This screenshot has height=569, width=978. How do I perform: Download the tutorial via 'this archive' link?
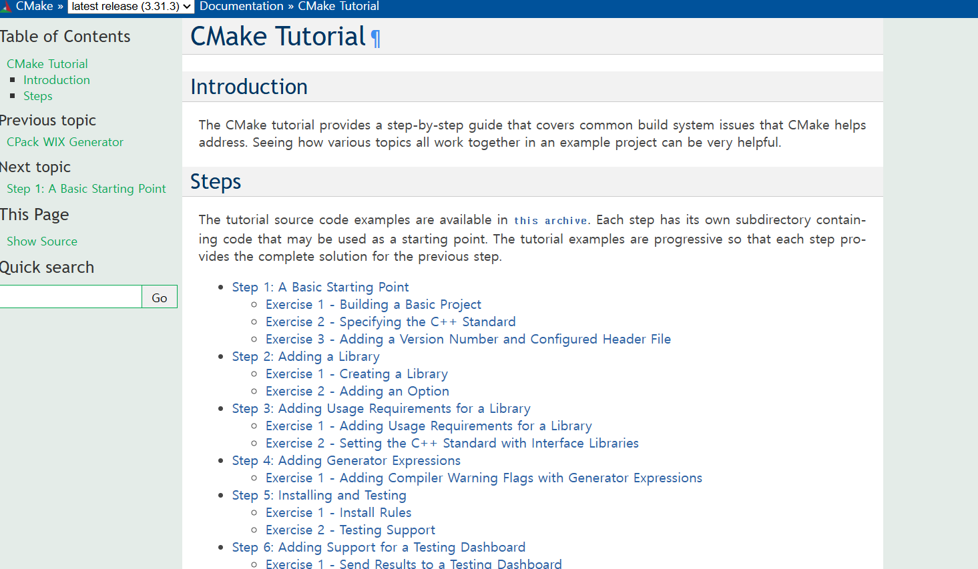click(x=551, y=221)
